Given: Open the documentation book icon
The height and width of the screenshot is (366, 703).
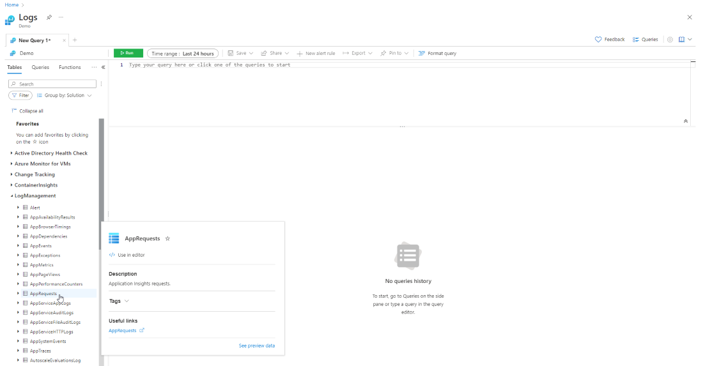Looking at the screenshot, I should tap(681, 40).
